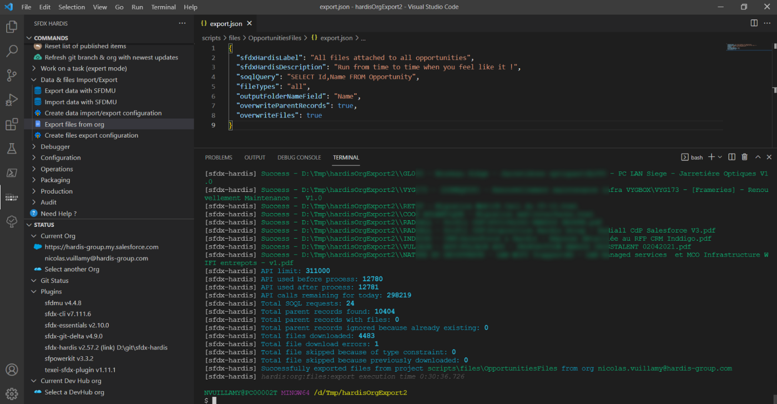Expand the Git Status group
This screenshot has width=777, height=404.
coord(109,280)
